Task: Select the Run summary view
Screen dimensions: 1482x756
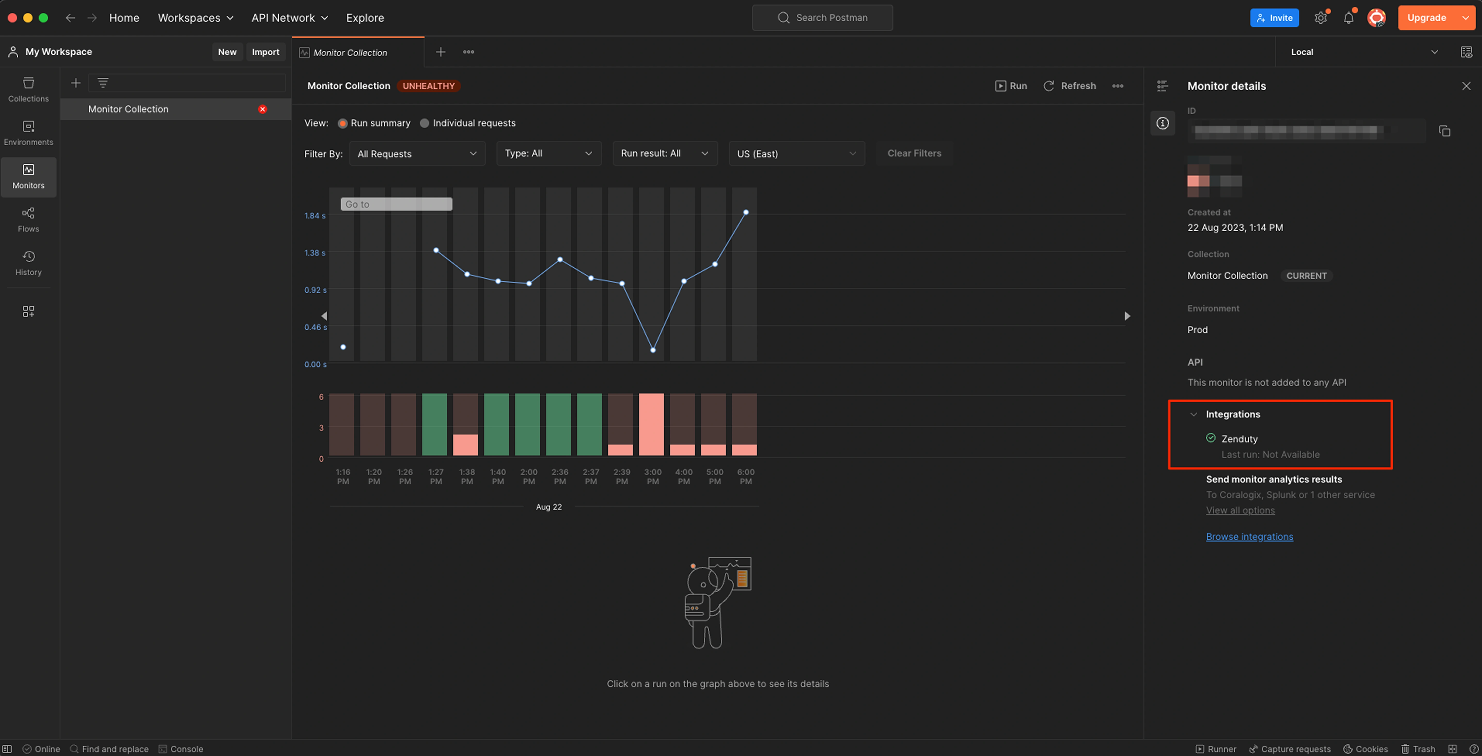Action: point(343,123)
